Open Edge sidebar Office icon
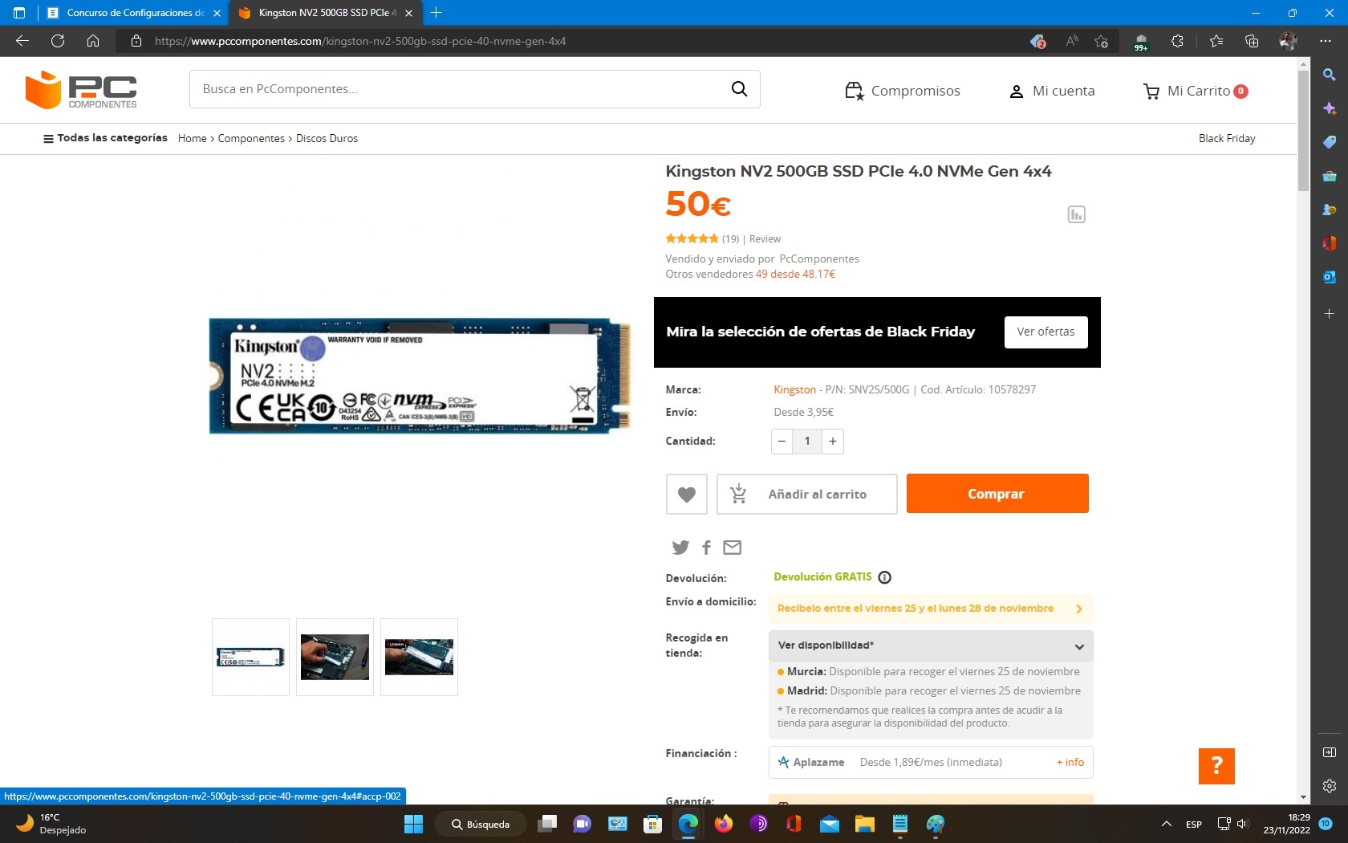The image size is (1348, 843). [x=1330, y=242]
